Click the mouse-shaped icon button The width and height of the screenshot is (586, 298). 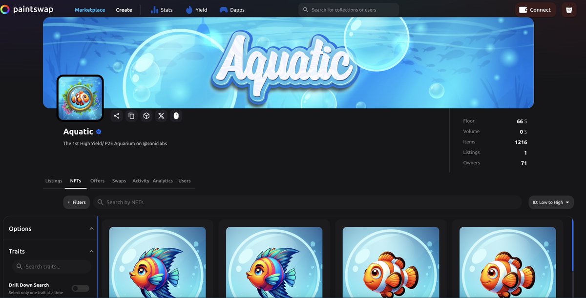point(176,116)
